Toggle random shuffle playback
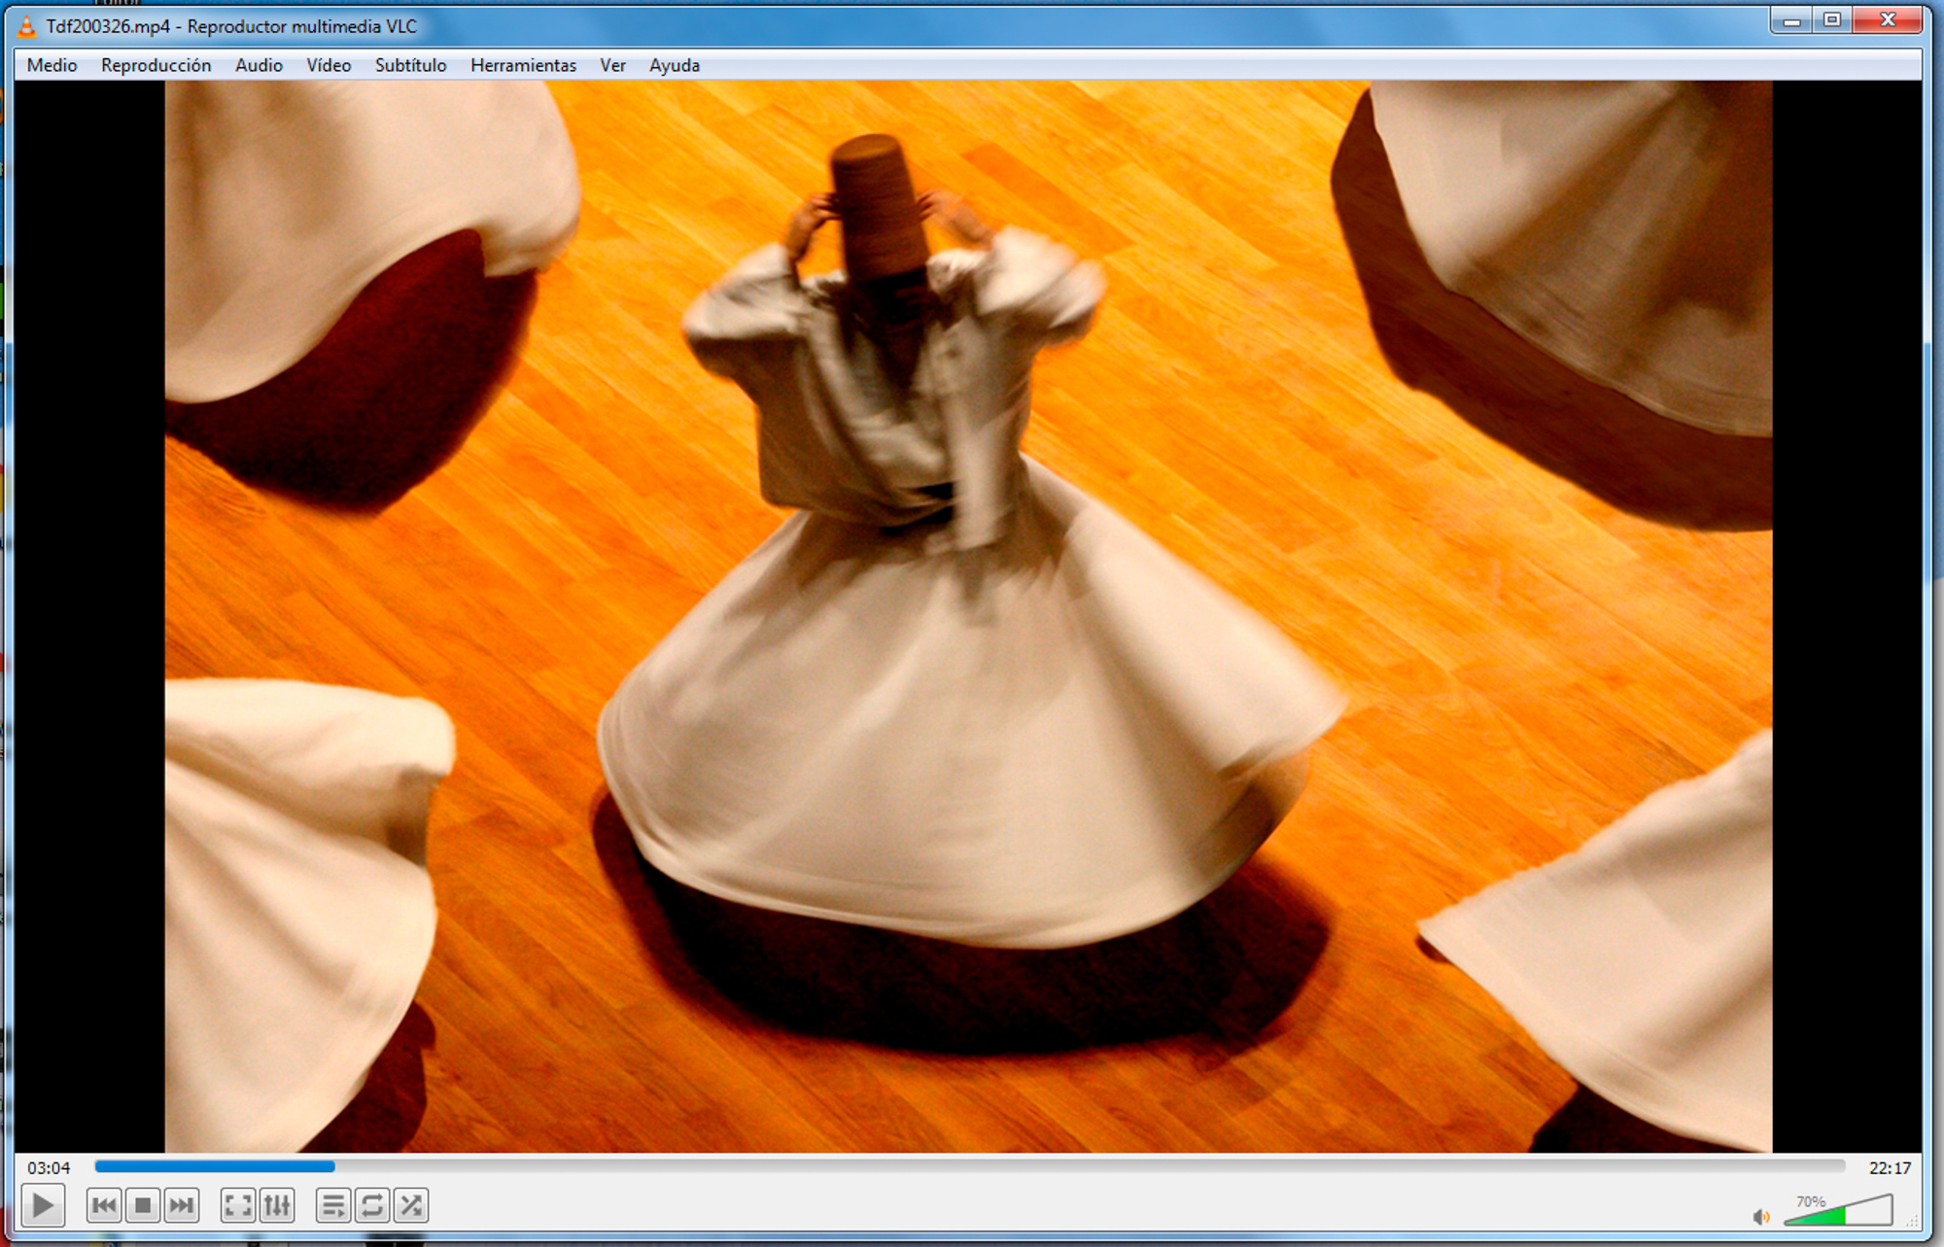1944x1247 pixels. click(x=411, y=1206)
